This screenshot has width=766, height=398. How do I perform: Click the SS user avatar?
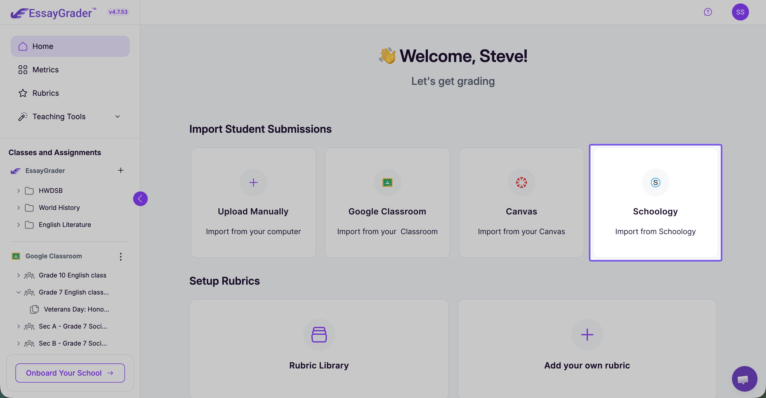(x=740, y=12)
